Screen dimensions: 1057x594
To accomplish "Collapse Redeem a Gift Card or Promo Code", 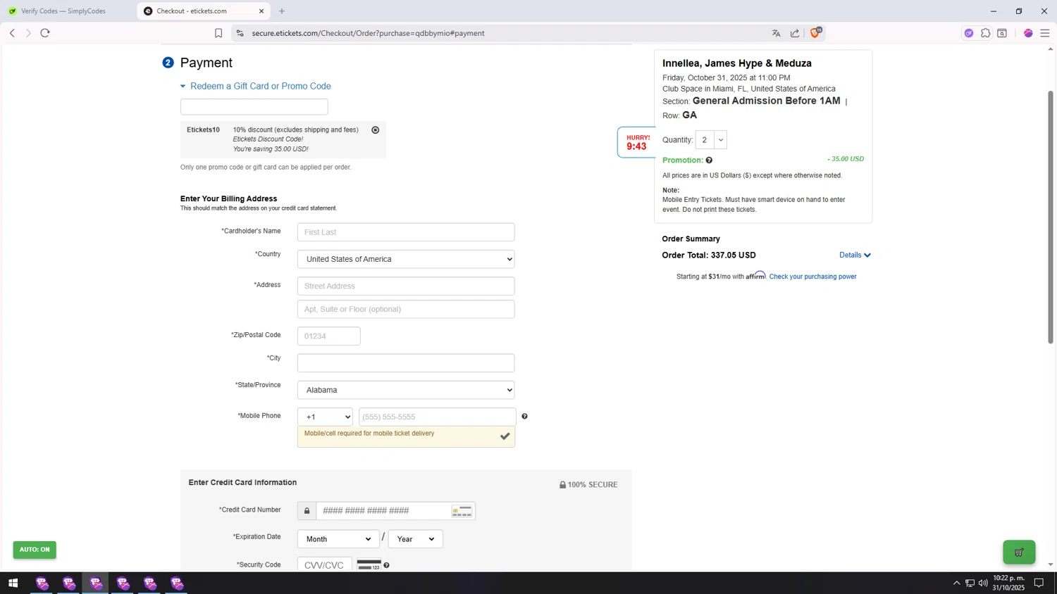I will point(256,87).
